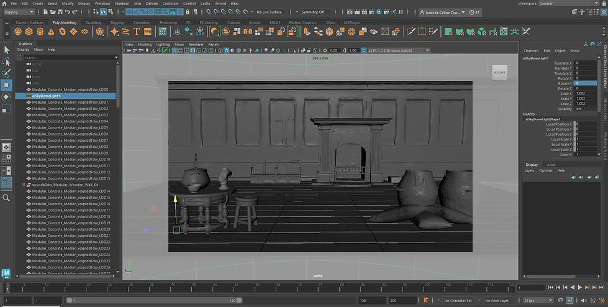Image resolution: width=608 pixels, height=307 pixels.
Task: Open the Rigging menu set dropdown
Action: tap(18, 12)
